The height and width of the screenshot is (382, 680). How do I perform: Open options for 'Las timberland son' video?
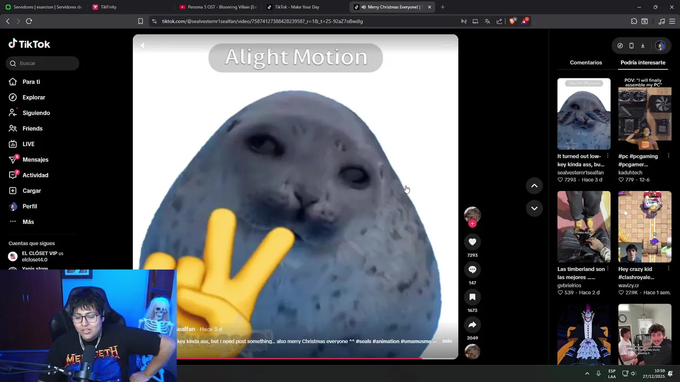608,269
